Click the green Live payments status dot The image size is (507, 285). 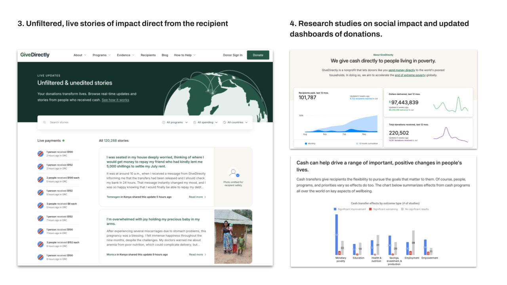click(x=63, y=141)
